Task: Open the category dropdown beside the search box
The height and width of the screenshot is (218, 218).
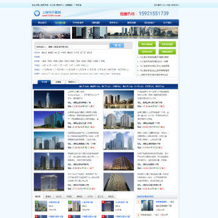Action: (x=41, y=47)
